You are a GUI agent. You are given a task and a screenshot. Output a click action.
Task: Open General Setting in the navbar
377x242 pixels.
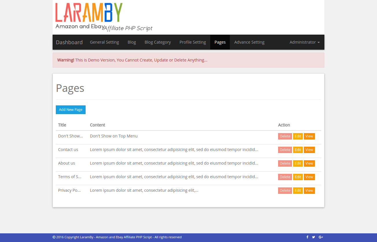coord(104,42)
